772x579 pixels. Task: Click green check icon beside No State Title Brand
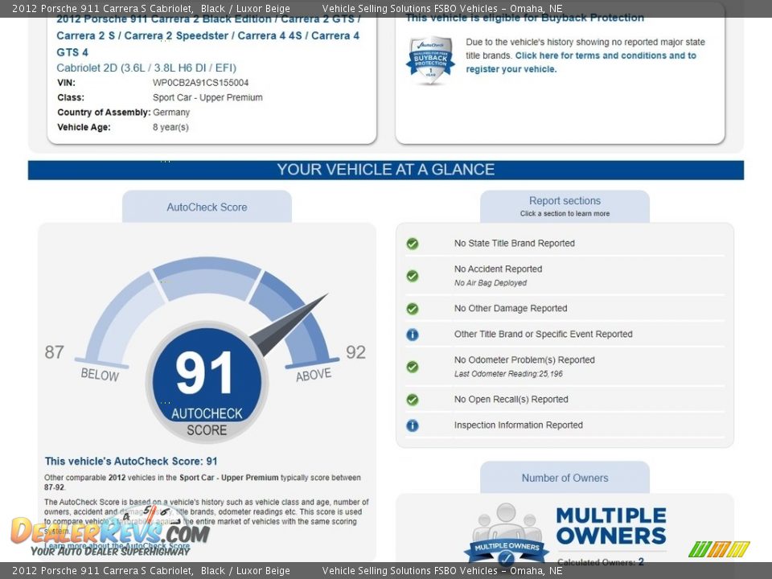click(413, 244)
